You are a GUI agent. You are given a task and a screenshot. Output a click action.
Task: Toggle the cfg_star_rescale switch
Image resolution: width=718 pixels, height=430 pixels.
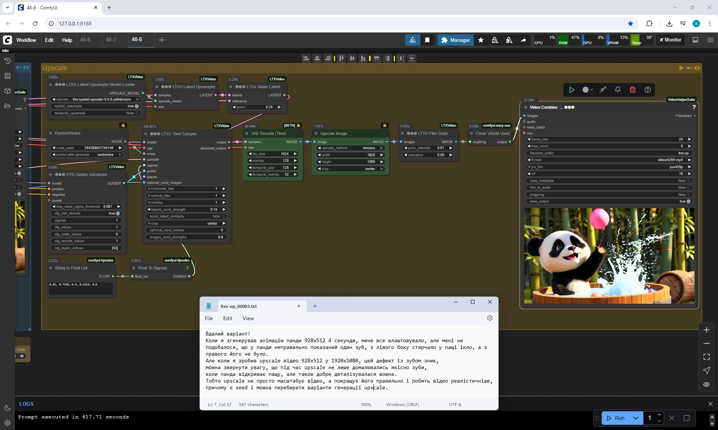118,213
